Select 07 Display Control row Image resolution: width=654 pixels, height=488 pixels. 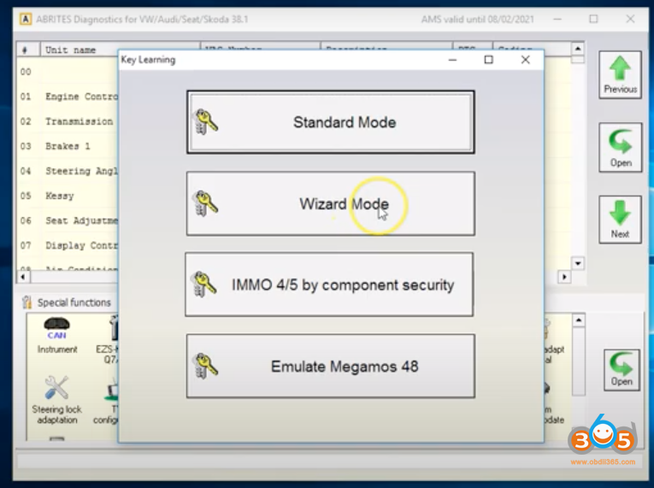[69, 245]
